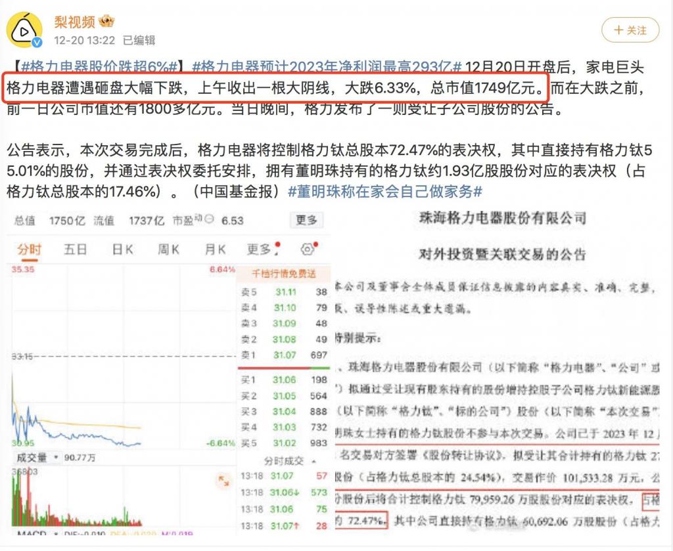Viewport: 673px width, 551px height.
Task: View edit history via 已编辑
Action: click(139, 40)
